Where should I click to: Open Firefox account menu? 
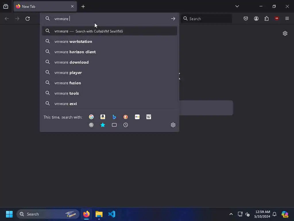pos(256,18)
